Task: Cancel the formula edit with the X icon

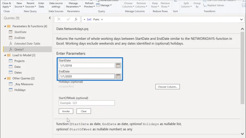Action: coord(59,19)
